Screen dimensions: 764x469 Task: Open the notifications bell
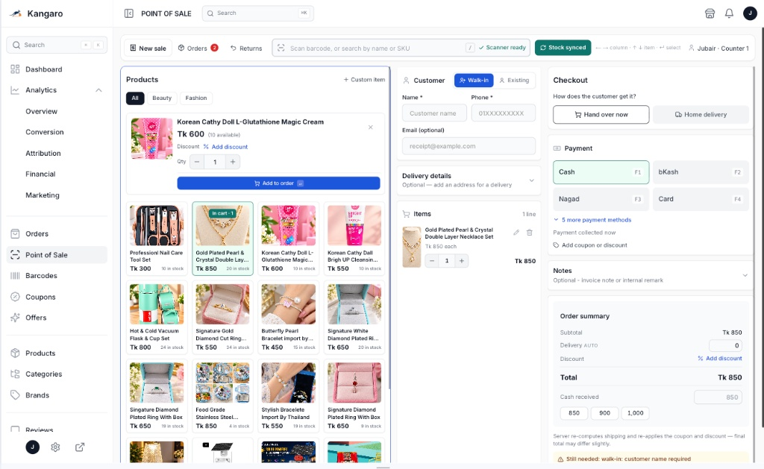coord(729,13)
